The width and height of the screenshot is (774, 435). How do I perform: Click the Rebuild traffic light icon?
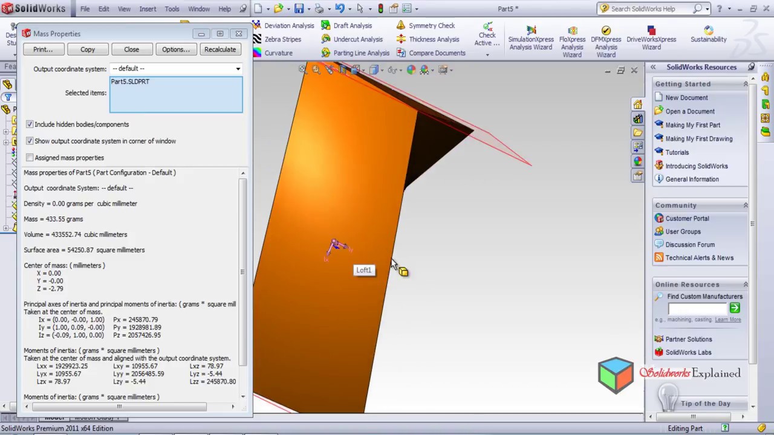tap(380, 8)
